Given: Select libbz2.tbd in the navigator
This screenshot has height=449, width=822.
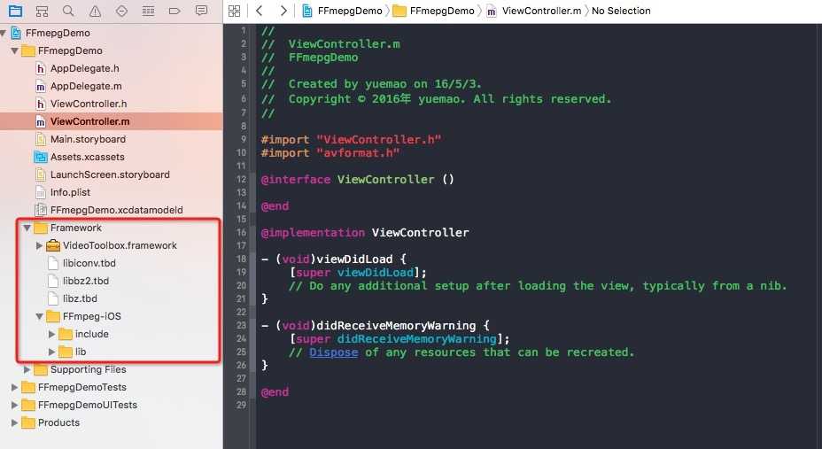Looking at the screenshot, I should tap(86, 281).
